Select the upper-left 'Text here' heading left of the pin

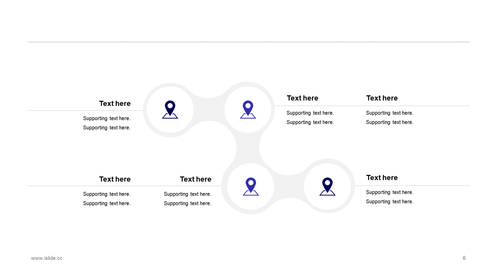click(115, 103)
